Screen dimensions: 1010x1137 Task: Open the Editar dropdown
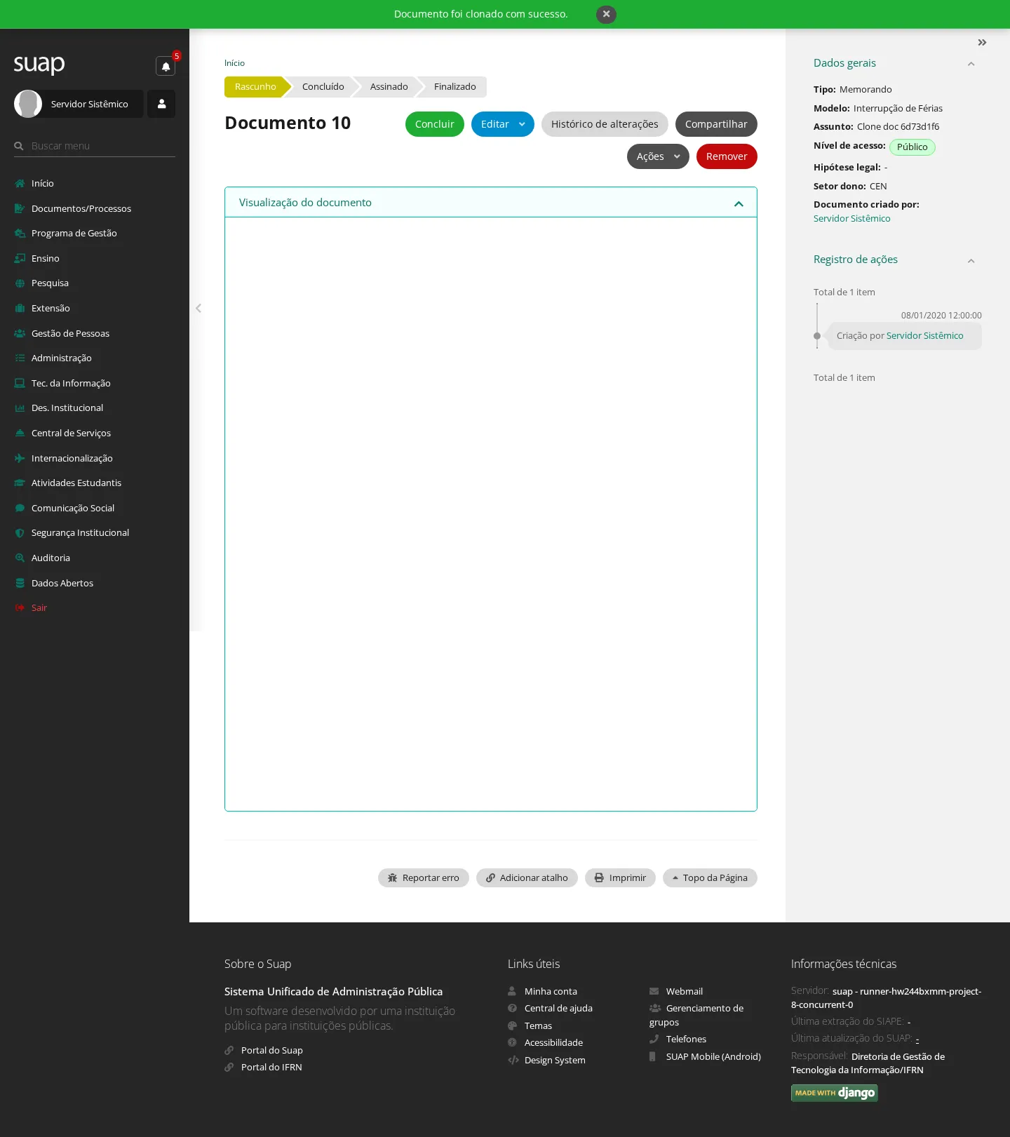(503, 124)
